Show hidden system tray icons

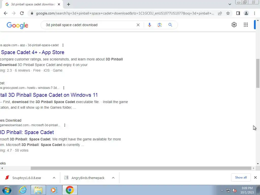222,190
